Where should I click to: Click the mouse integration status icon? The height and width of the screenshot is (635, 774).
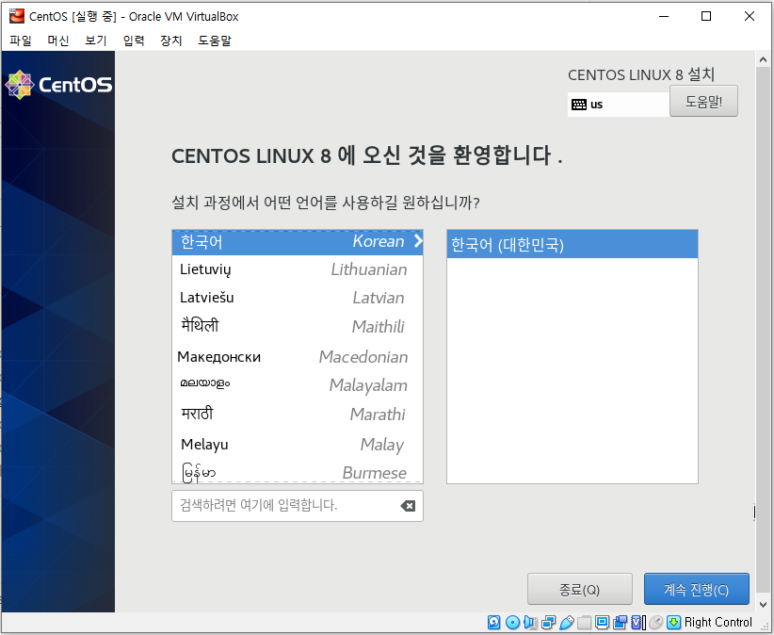coord(655,622)
